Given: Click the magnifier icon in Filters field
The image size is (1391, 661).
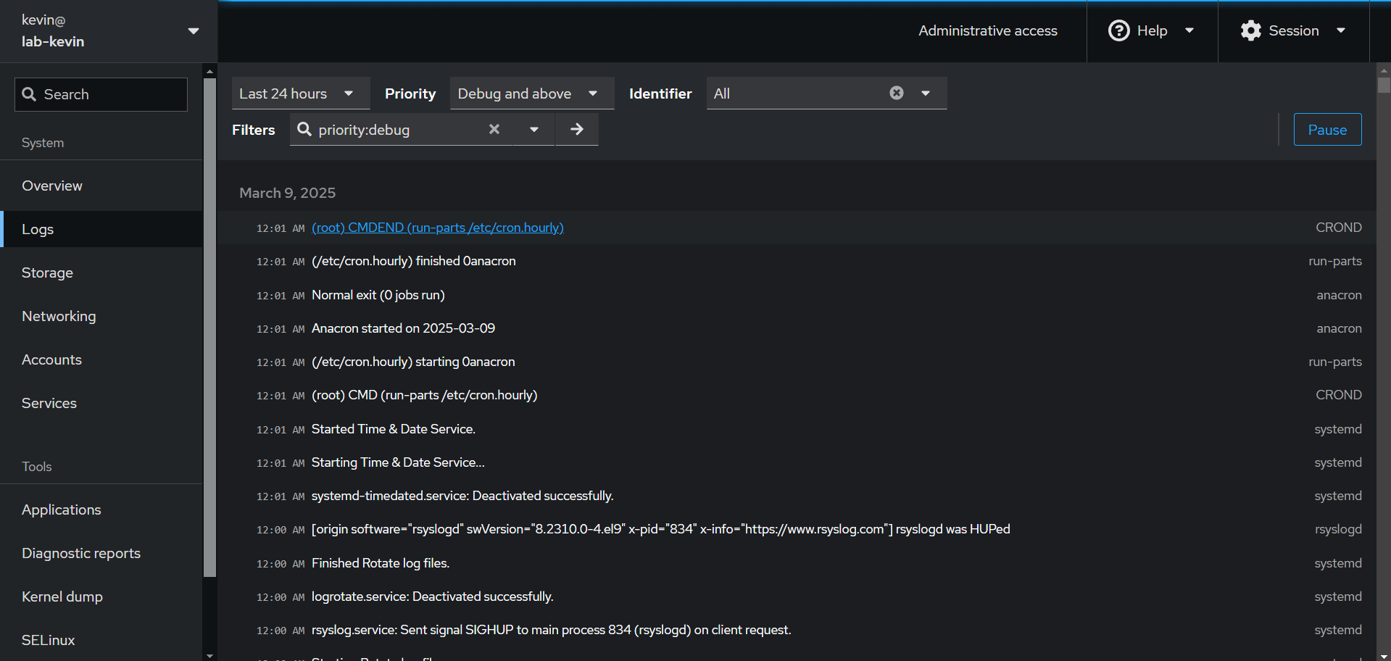Looking at the screenshot, I should pos(304,129).
